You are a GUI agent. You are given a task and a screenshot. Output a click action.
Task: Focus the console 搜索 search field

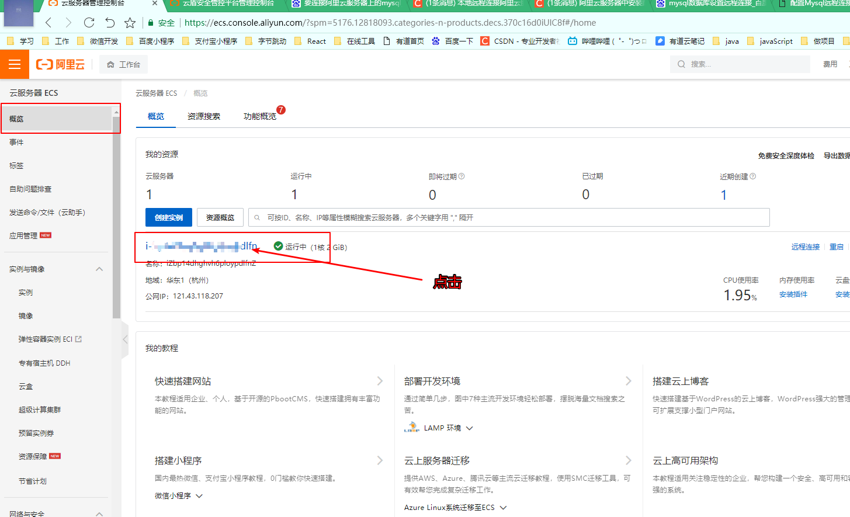click(740, 64)
